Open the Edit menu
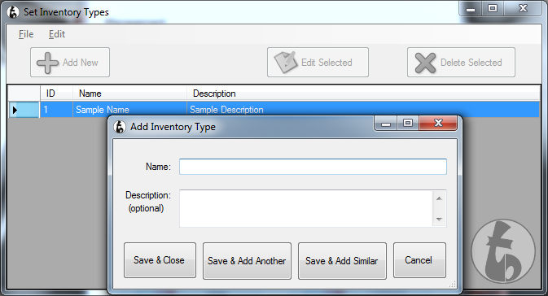 click(57, 34)
